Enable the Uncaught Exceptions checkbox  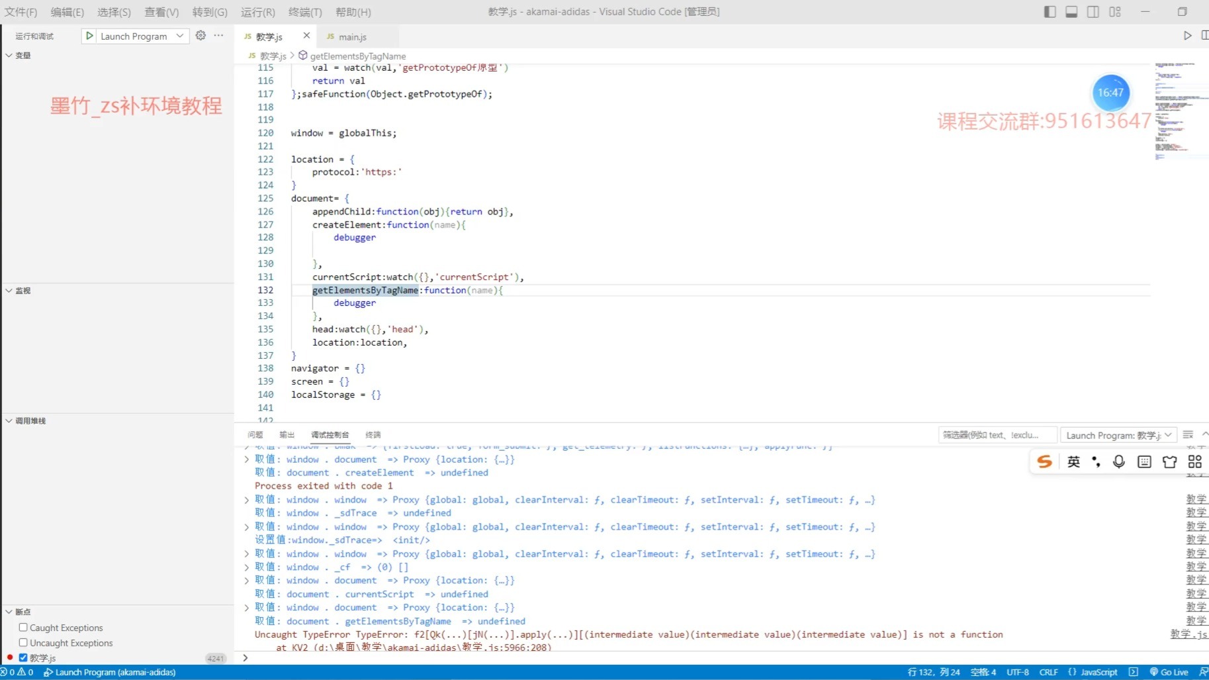click(x=23, y=642)
